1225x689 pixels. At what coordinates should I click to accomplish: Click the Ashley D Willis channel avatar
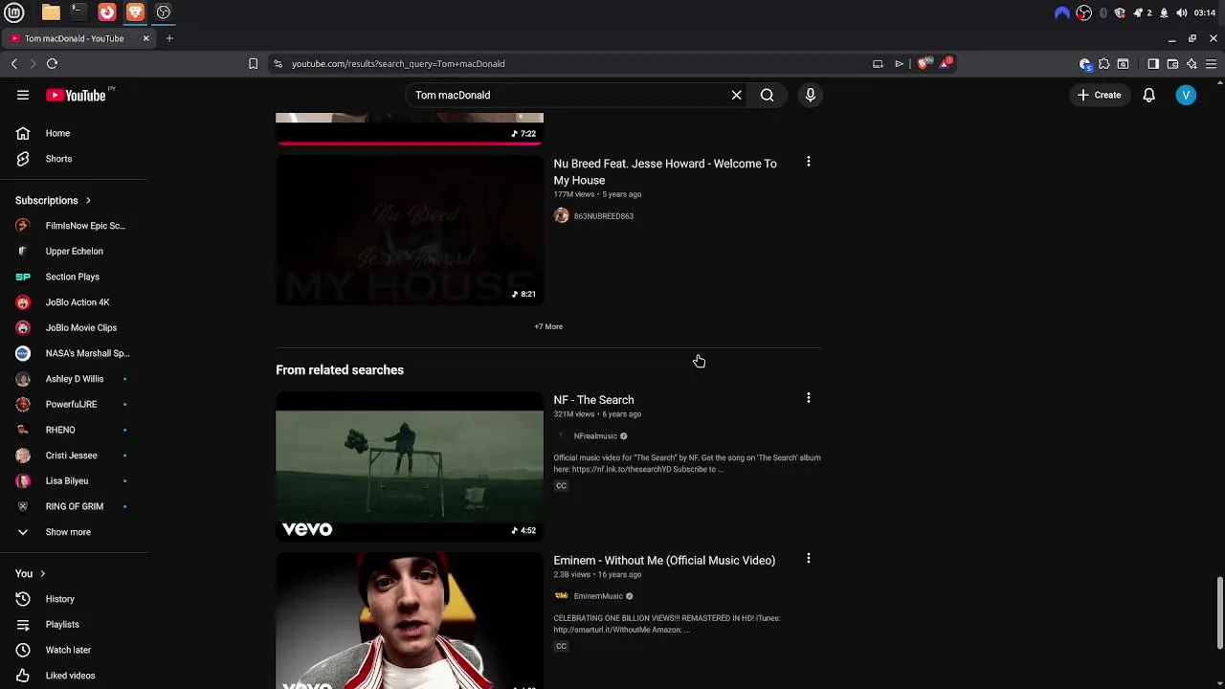[x=23, y=379]
